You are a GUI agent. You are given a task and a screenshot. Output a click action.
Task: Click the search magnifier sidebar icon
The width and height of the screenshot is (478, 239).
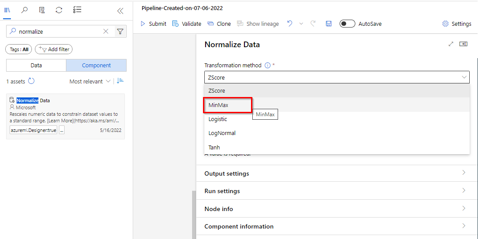coord(24,10)
